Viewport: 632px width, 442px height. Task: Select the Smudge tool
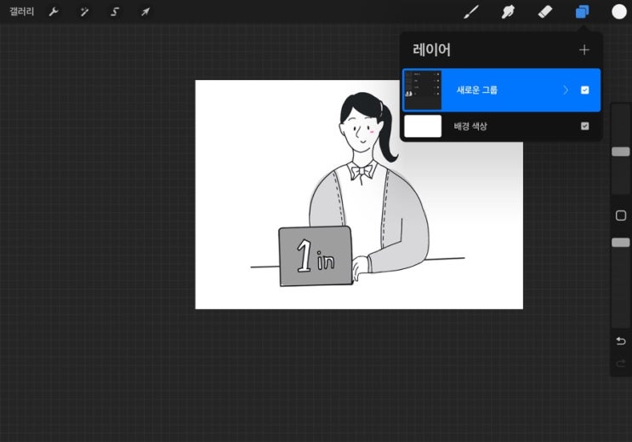pyautogui.click(x=509, y=12)
